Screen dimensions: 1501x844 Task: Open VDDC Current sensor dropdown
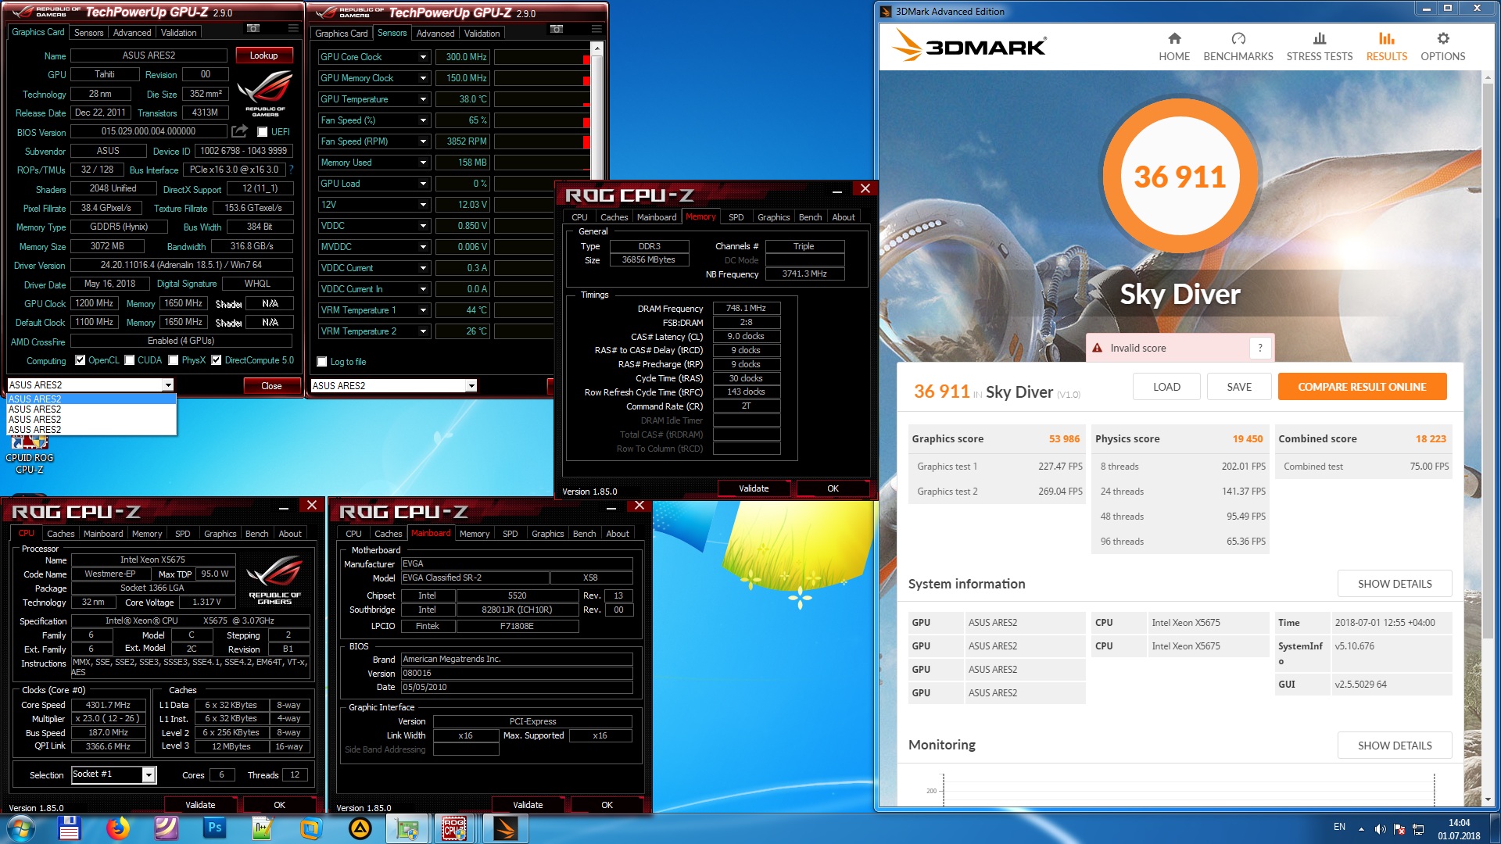click(423, 268)
